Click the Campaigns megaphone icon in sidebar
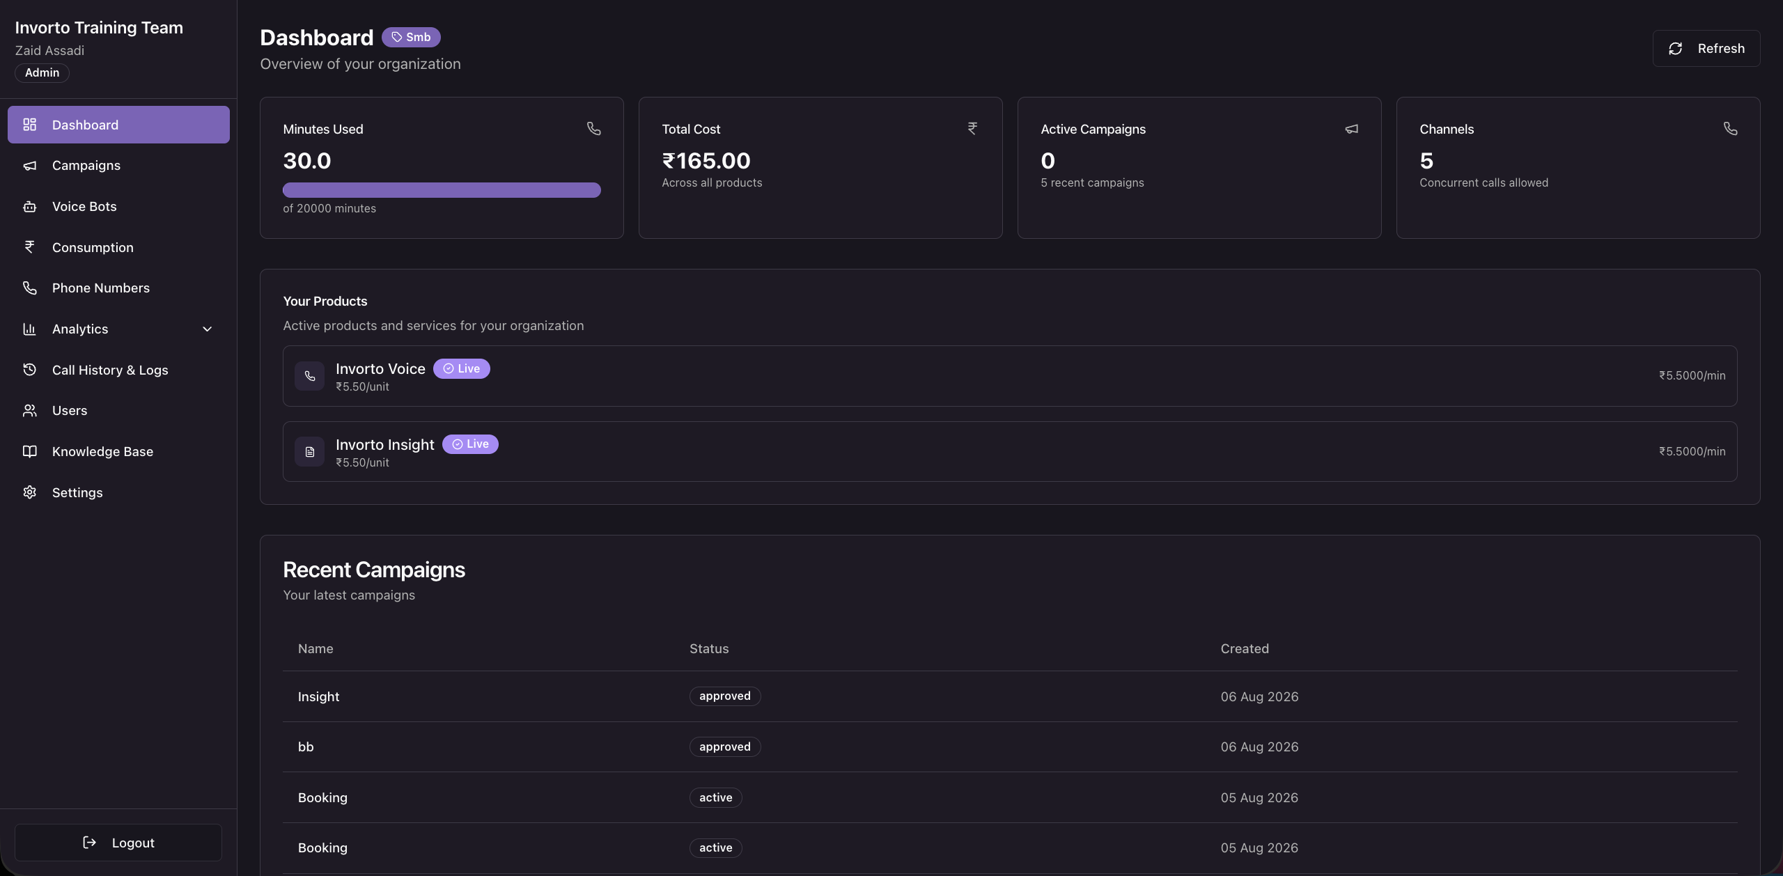Image resolution: width=1783 pixels, height=876 pixels. tap(29, 166)
